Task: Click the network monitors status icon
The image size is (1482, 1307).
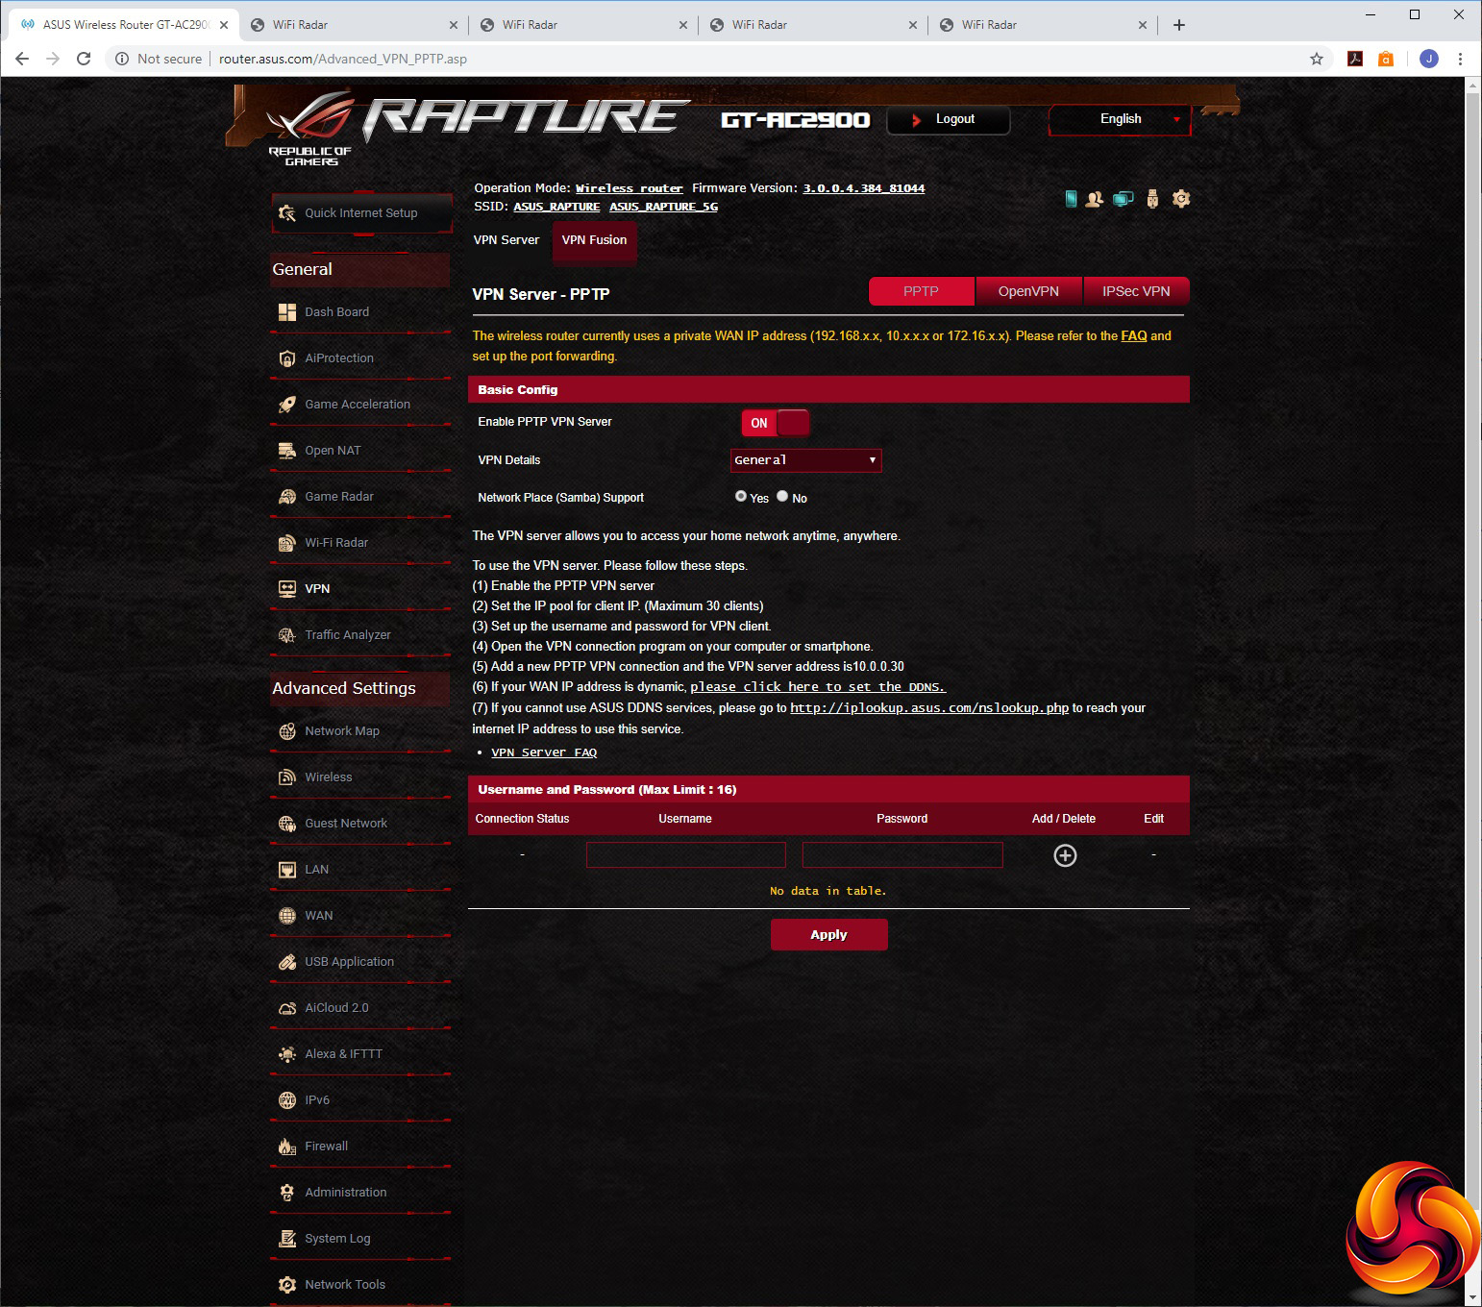Action: pyautogui.click(x=1123, y=199)
